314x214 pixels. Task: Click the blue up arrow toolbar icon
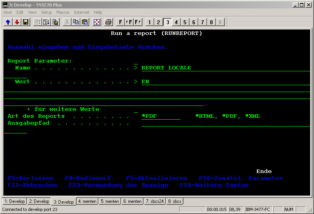pos(8,22)
